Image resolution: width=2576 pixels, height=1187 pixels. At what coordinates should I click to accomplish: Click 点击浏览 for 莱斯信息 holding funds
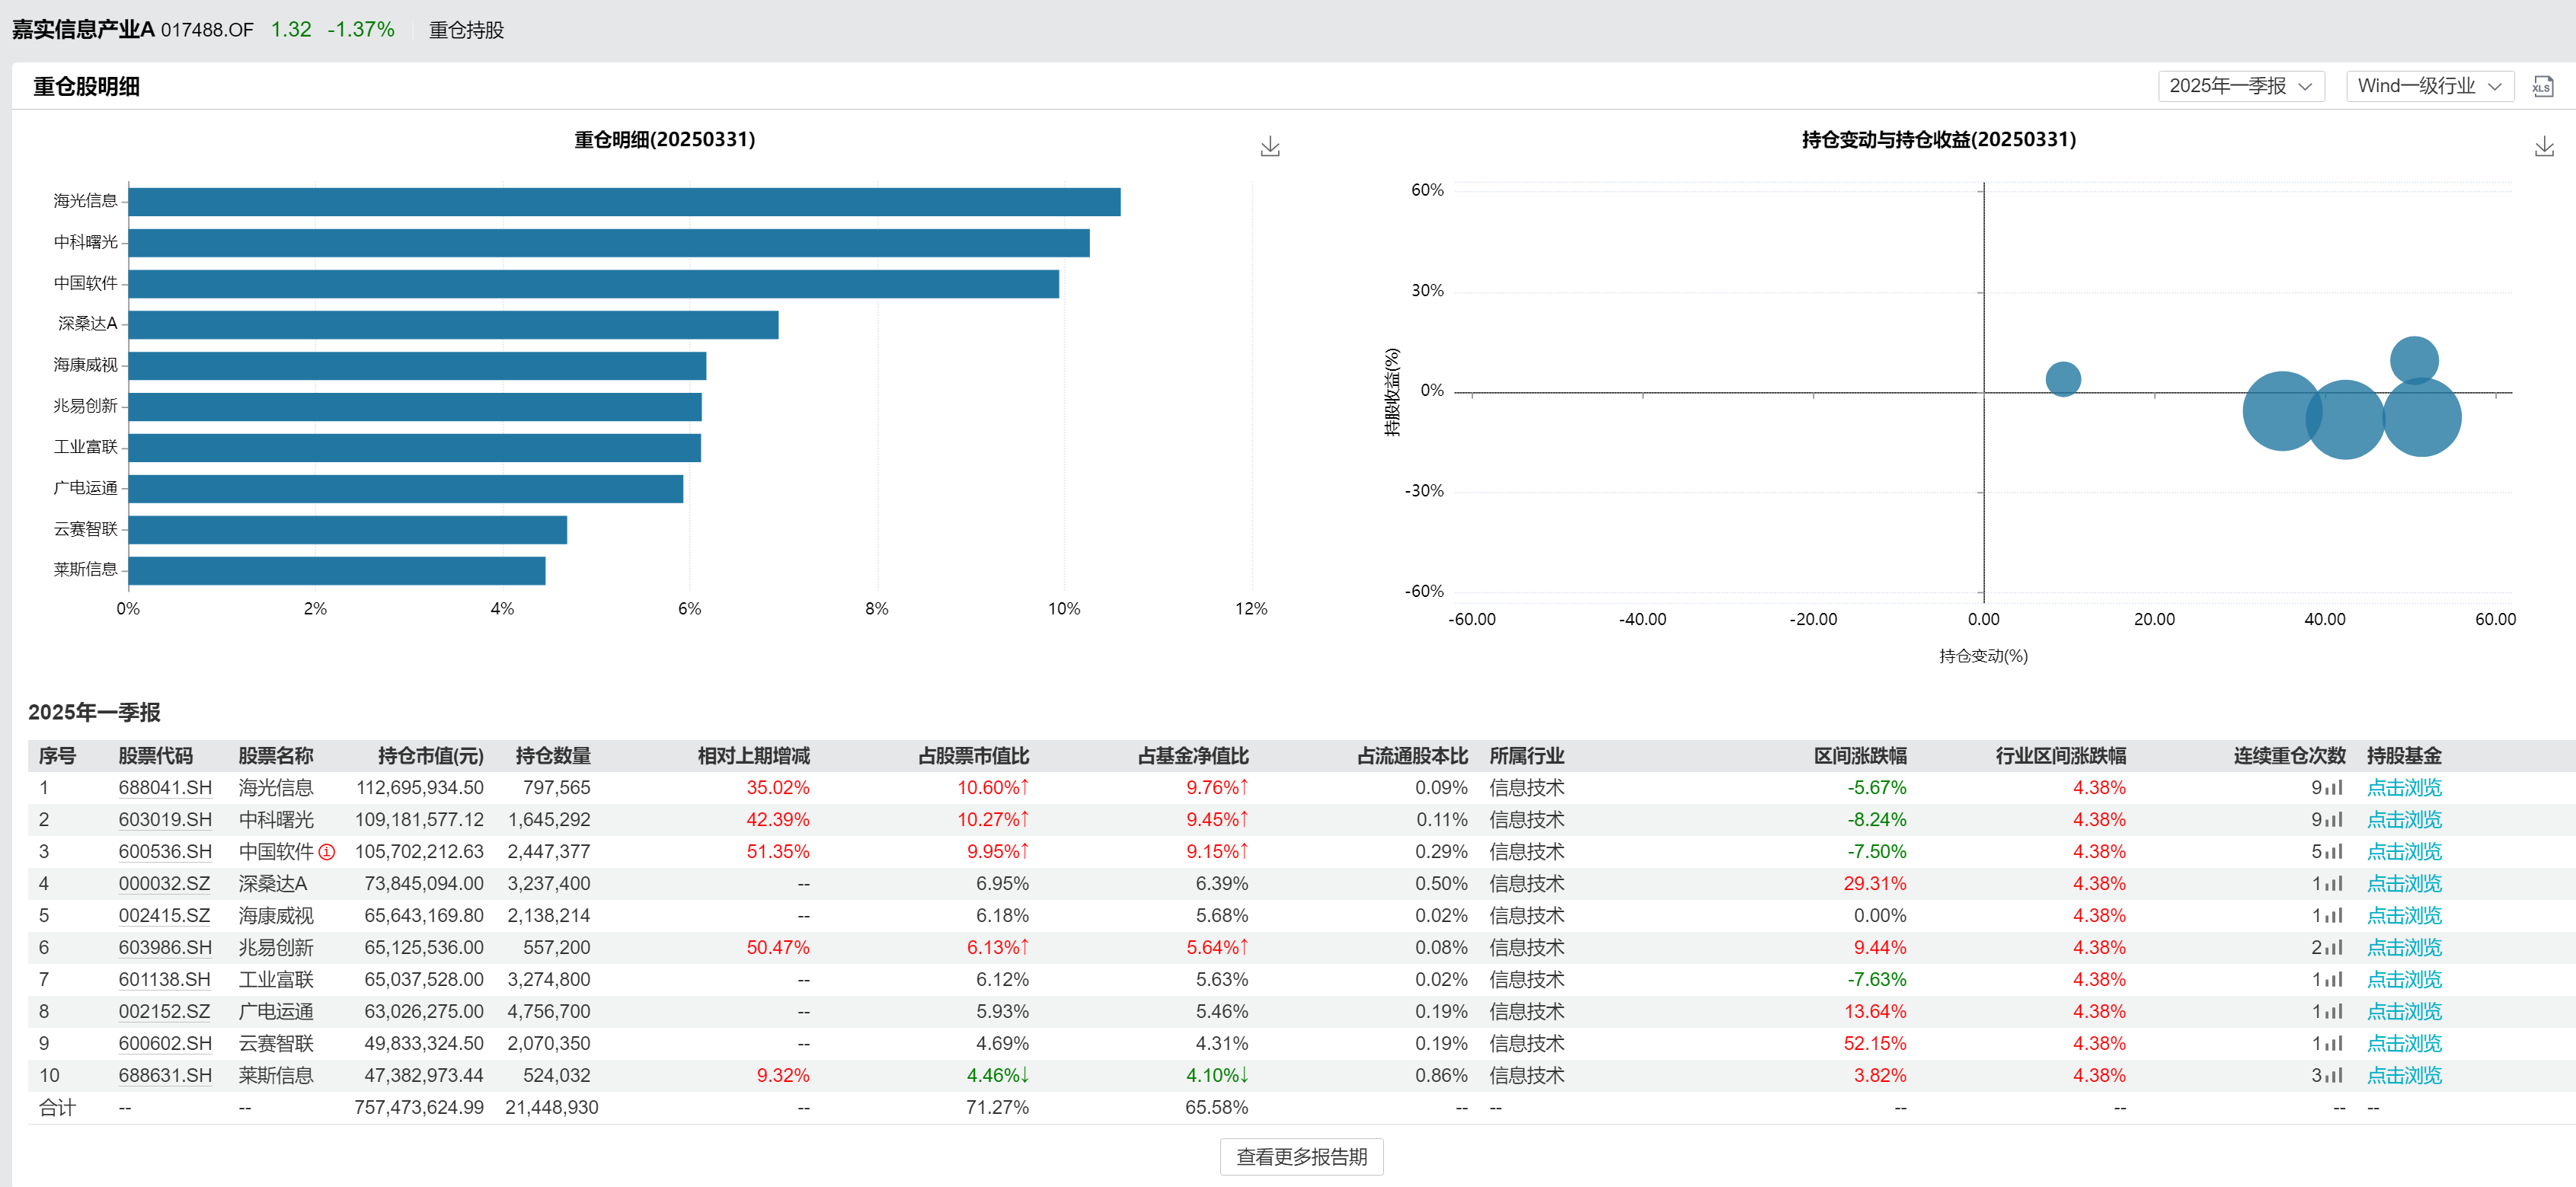pos(2404,1076)
